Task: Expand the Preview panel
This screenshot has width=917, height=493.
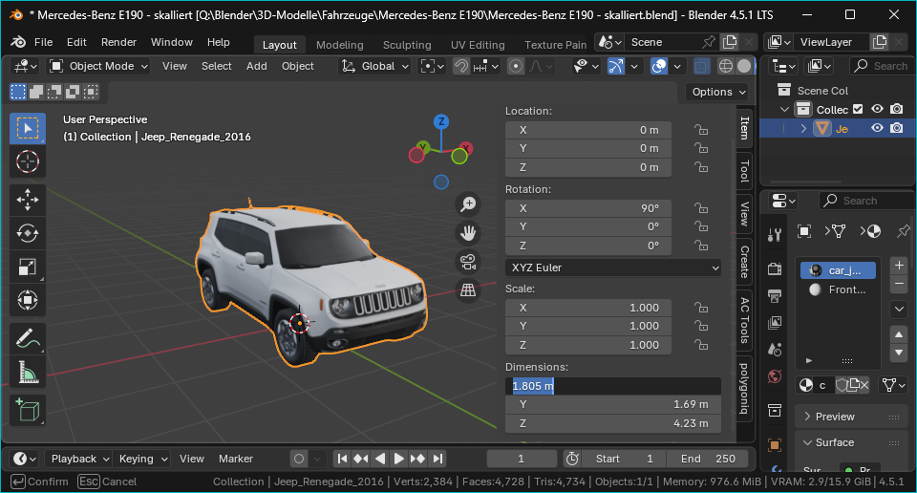Action: point(835,417)
